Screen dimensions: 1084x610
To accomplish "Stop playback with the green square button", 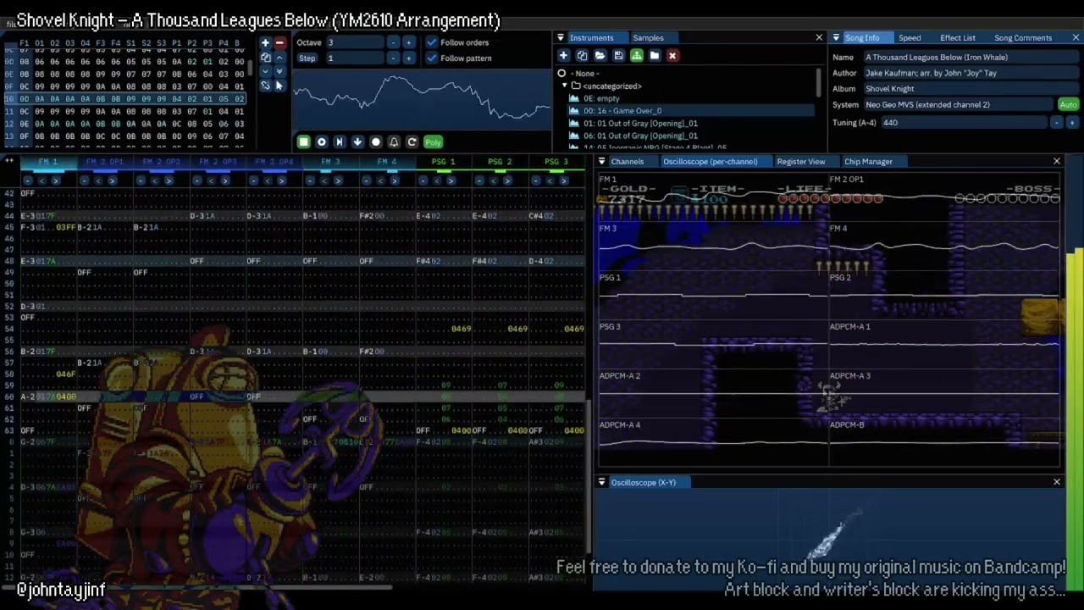I will (303, 142).
